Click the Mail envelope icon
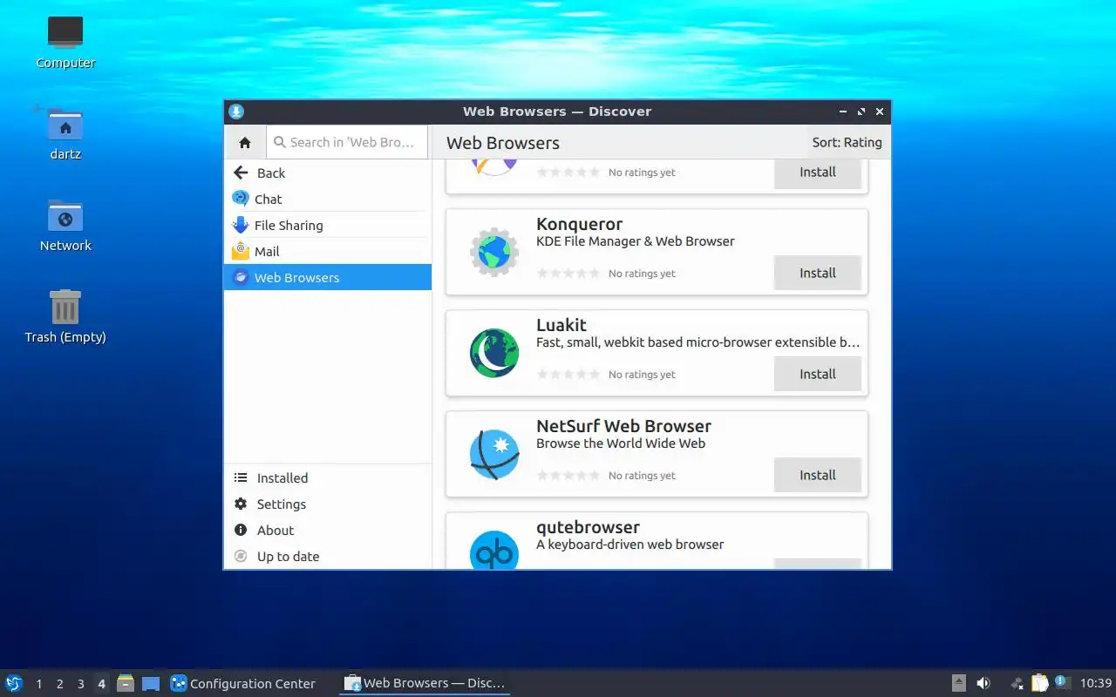The width and height of the screenshot is (1116, 697). click(x=241, y=251)
